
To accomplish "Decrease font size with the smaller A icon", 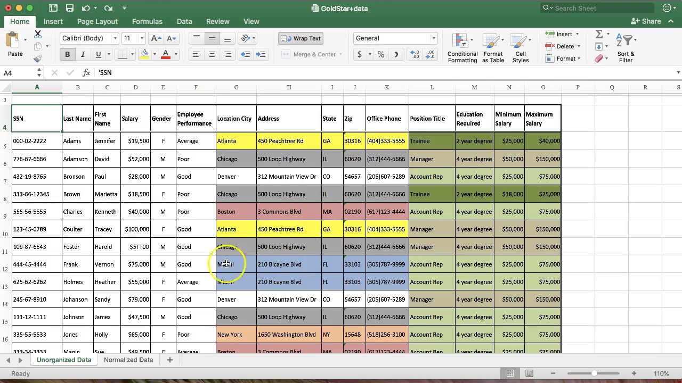I will (x=171, y=38).
